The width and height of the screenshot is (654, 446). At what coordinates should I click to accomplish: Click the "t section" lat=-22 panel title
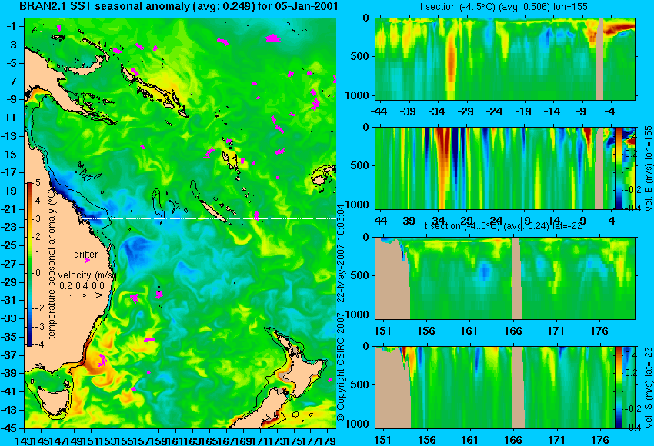tap(503, 226)
